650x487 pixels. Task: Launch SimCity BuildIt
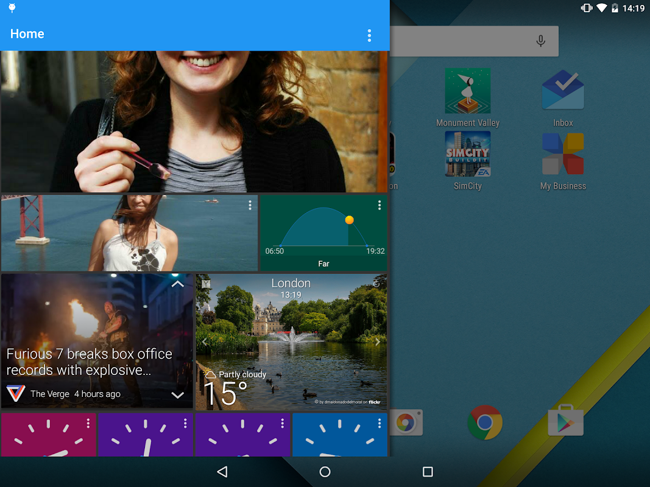[468, 161]
